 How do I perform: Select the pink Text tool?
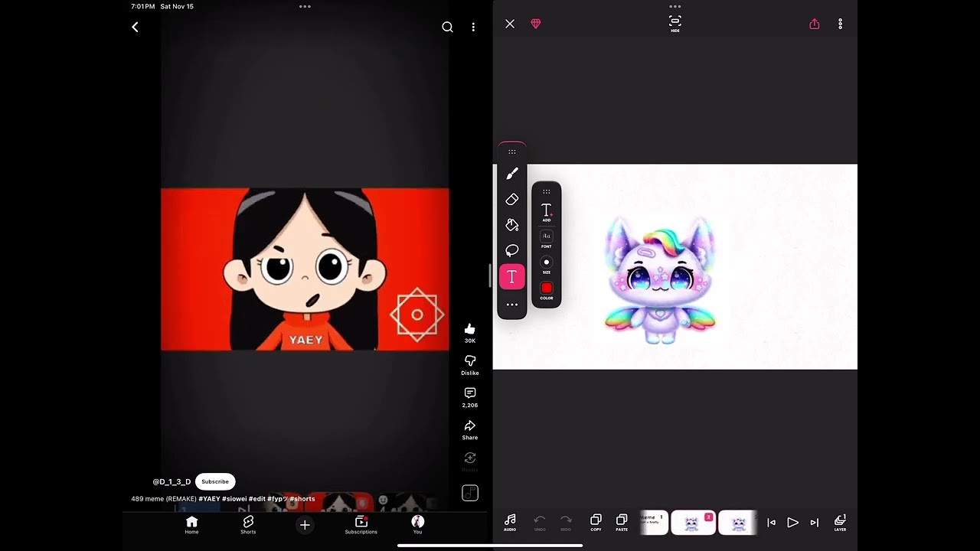(x=512, y=277)
